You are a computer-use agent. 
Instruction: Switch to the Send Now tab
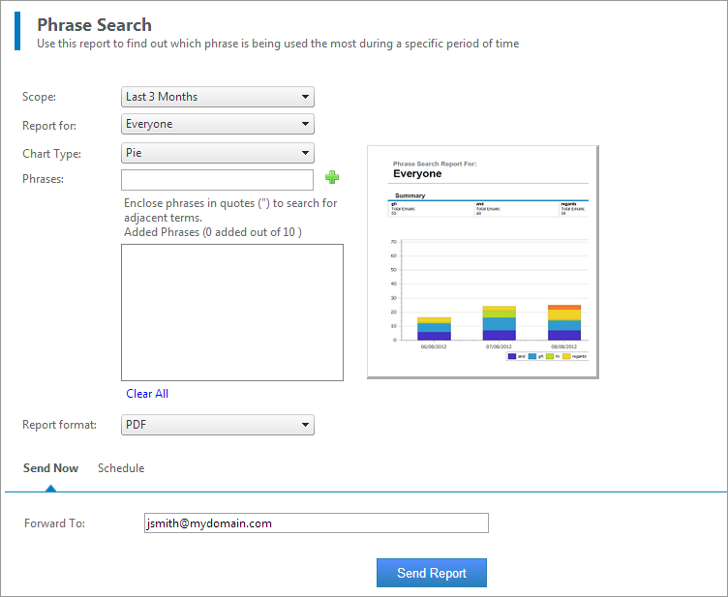pos(50,468)
